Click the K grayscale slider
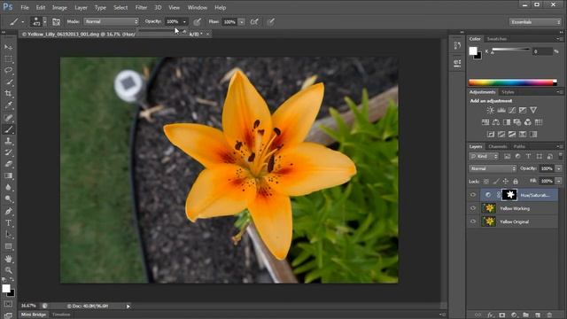Screen dimensions: 567x319 [510, 50]
